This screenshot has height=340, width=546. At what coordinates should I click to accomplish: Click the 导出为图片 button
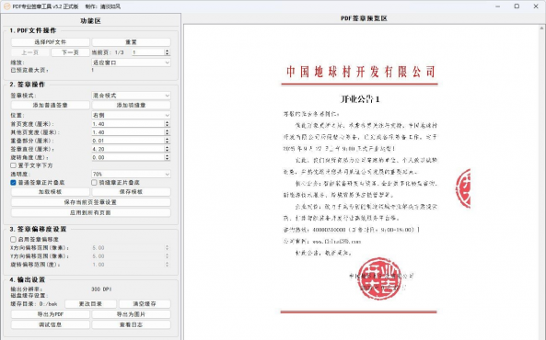[131, 314]
